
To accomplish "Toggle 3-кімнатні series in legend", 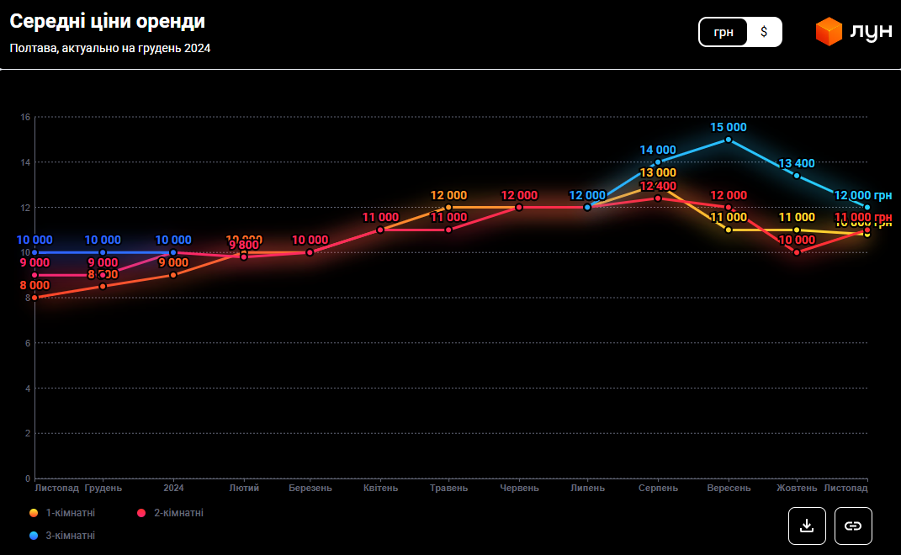I will (x=70, y=536).
